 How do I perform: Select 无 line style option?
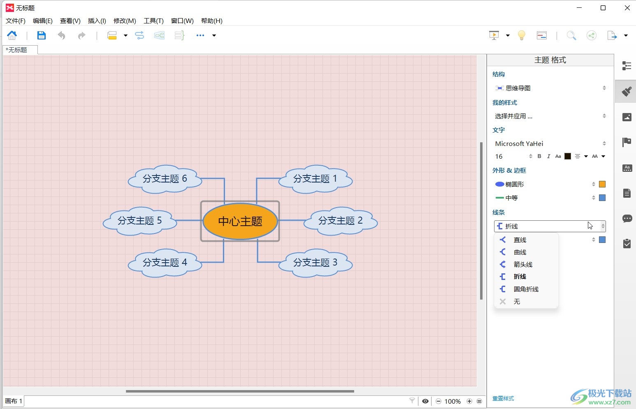(526, 301)
